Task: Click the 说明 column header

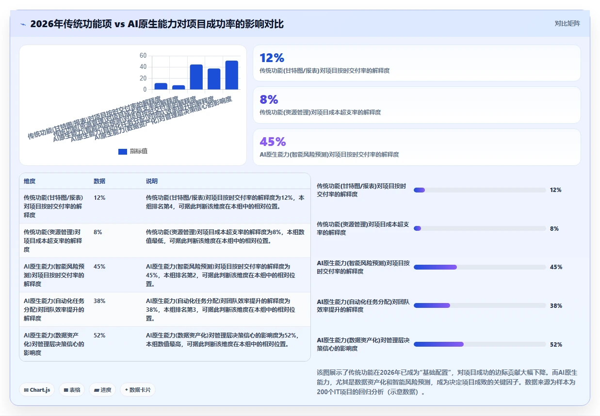Action: (x=152, y=181)
